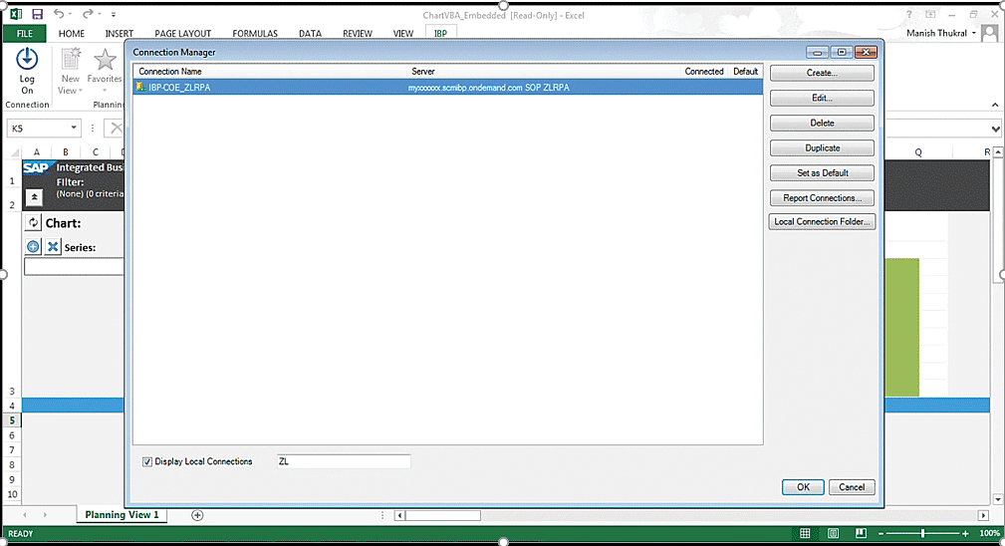Open the REVIEW ribbon tab
This screenshot has width=1005, height=546.
[357, 33]
